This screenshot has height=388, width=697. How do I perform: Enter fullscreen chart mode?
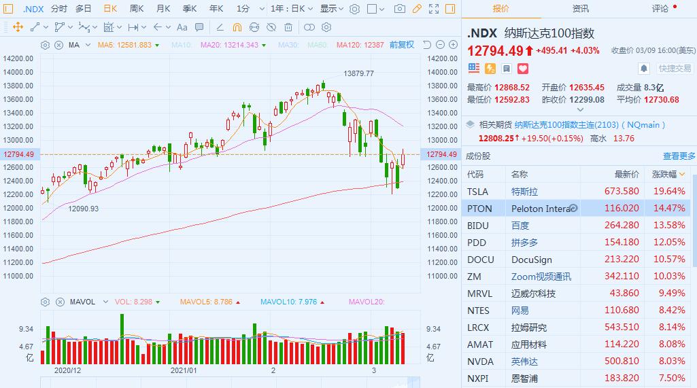tap(434, 9)
